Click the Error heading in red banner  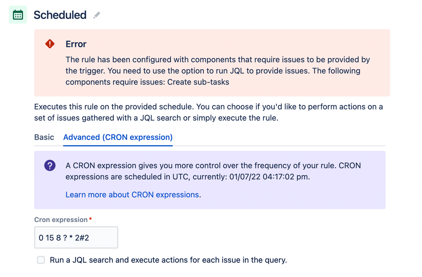point(76,44)
